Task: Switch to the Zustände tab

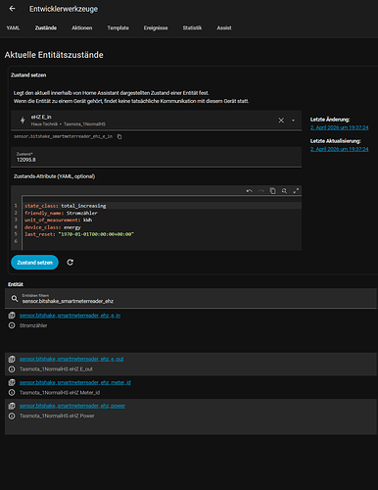Action: point(46,28)
